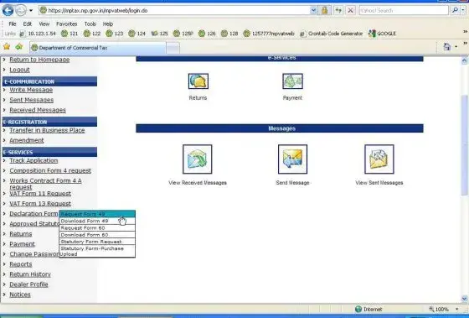Open the Notices link
The image size is (469, 318).
pyautogui.click(x=20, y=295)
